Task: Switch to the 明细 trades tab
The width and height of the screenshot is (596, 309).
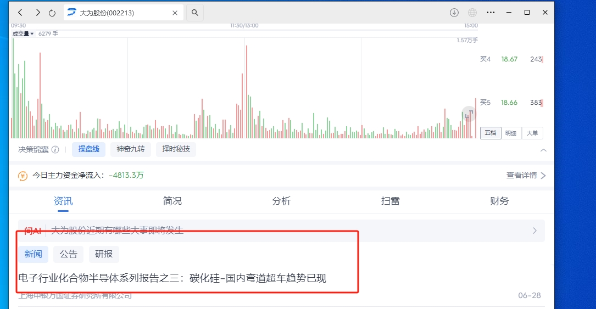Action: [511, 133]
